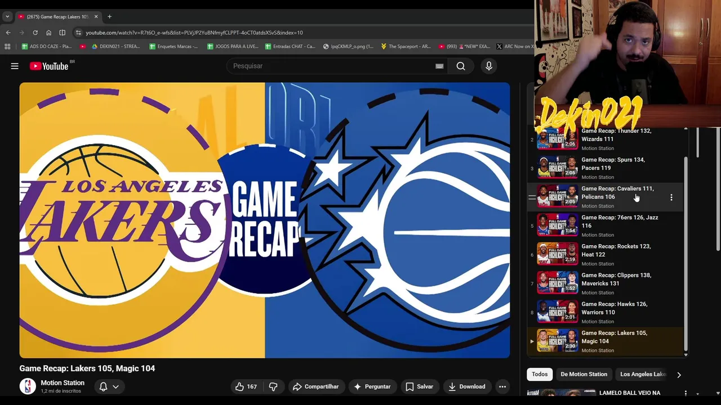Reload the current page

tap(35, 33)
